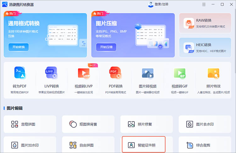236x153 pixels.
Task: Select the highlighted 智能证件照 tool
Action: pyautogui.click(x=143, y=145)
